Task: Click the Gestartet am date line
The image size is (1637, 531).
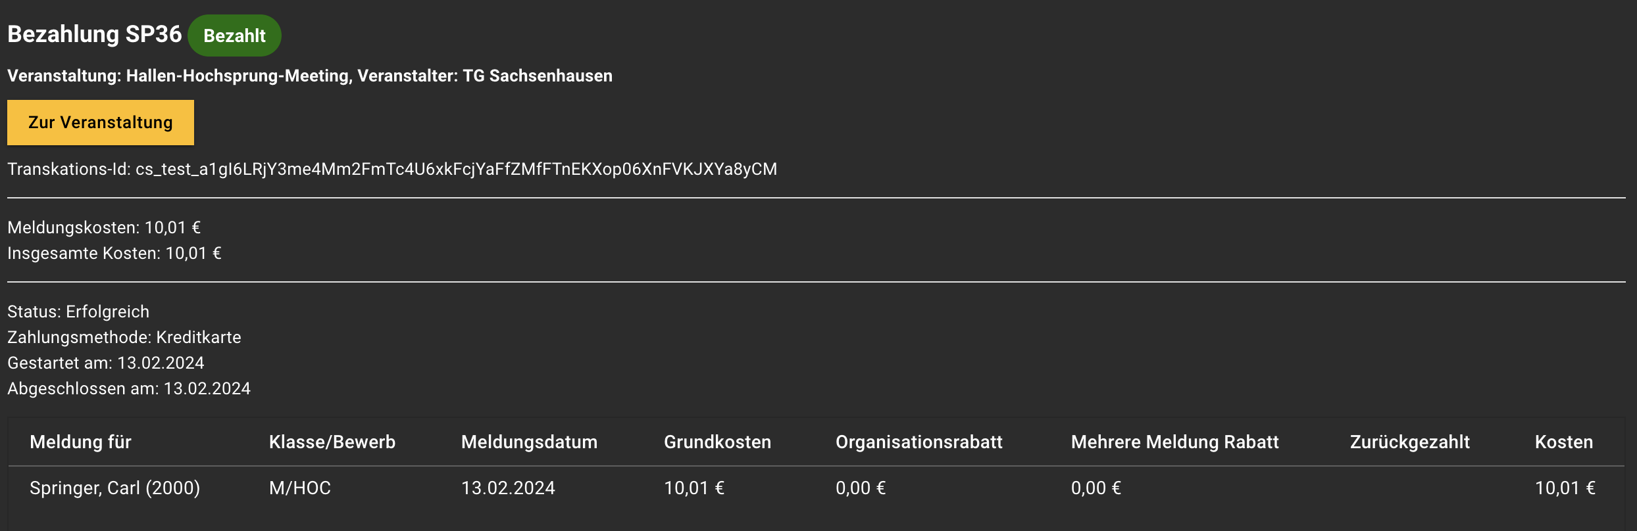Action: coord(106,363)
